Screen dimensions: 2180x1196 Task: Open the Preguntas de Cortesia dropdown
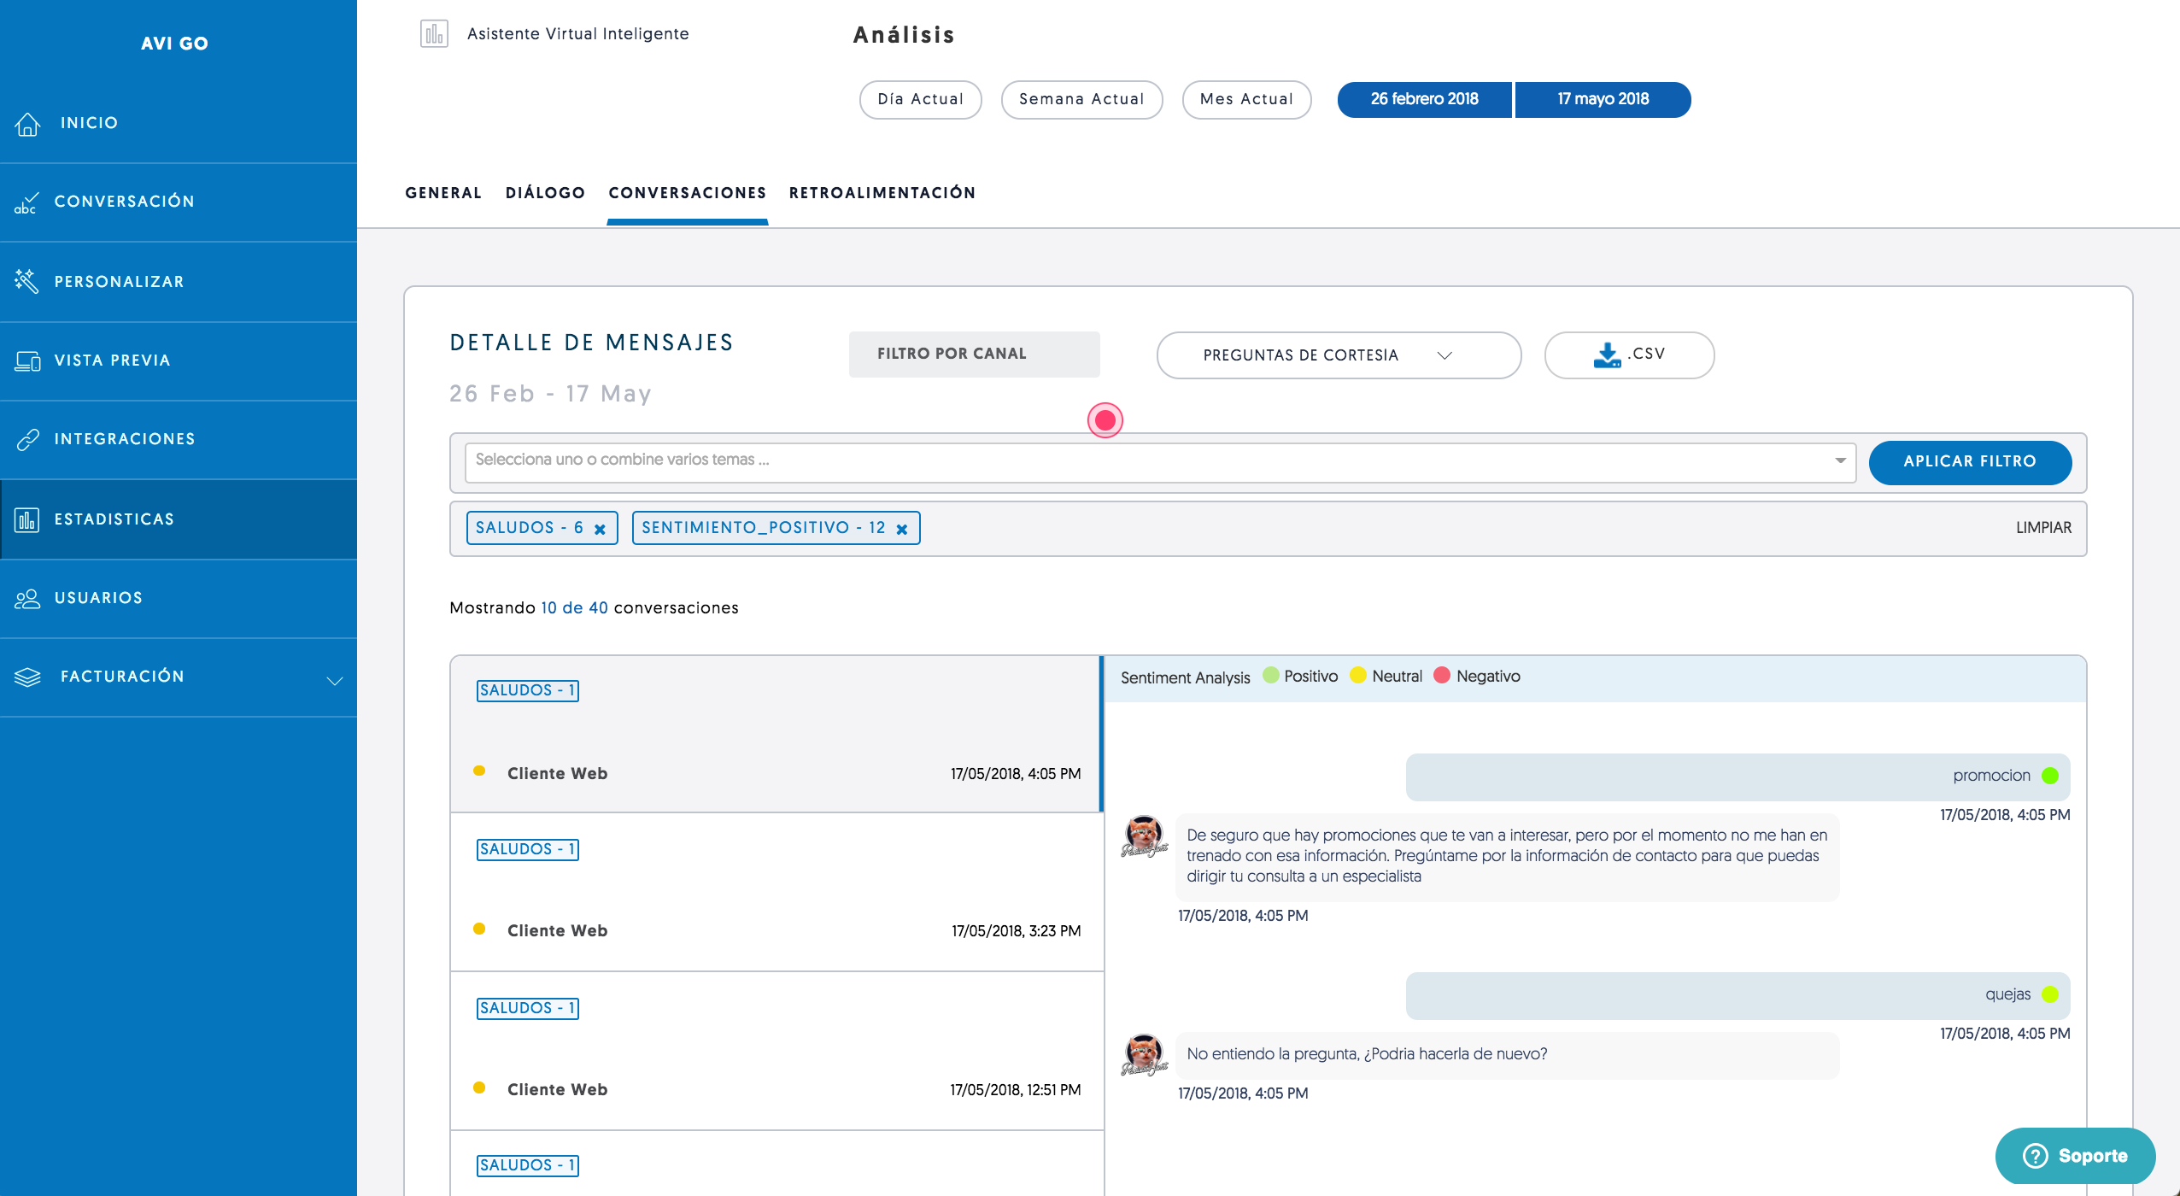pos(1338,355)
